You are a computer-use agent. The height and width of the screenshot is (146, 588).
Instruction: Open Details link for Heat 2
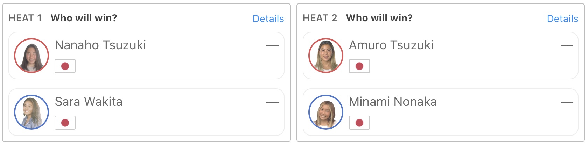tap(562, 19)
